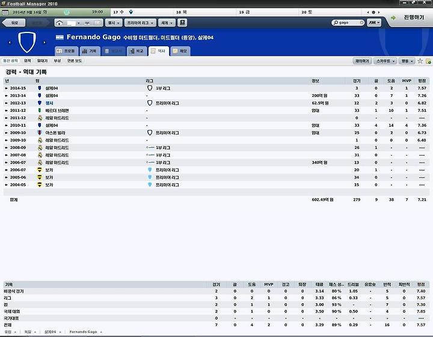Expand the 2012-13 첼시 season row
This screenshot has height=337, width=433.
coord(6,103)
